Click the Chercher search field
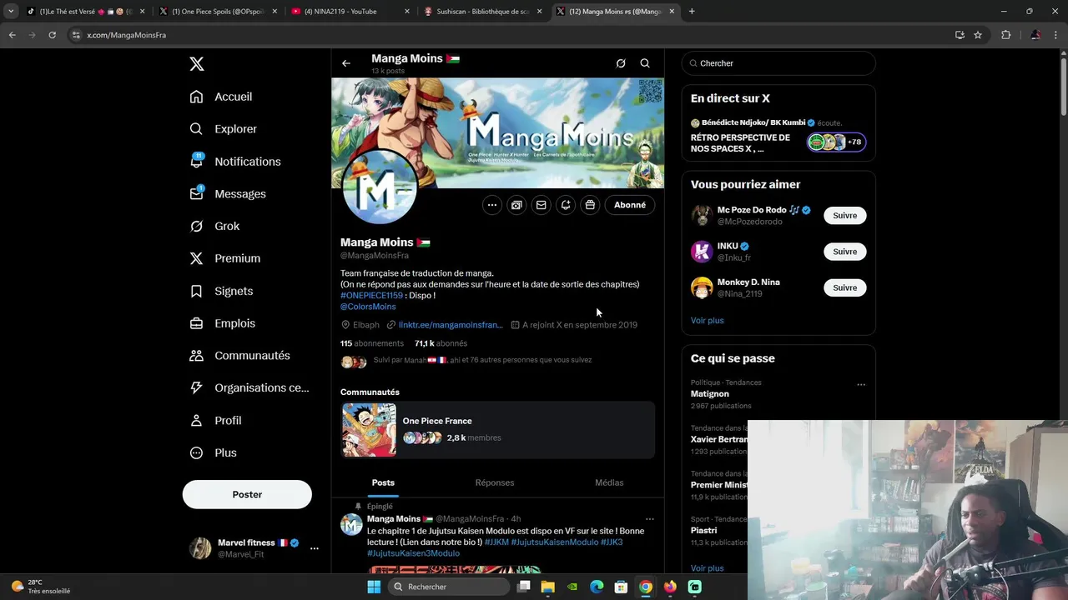 [778, 63]
